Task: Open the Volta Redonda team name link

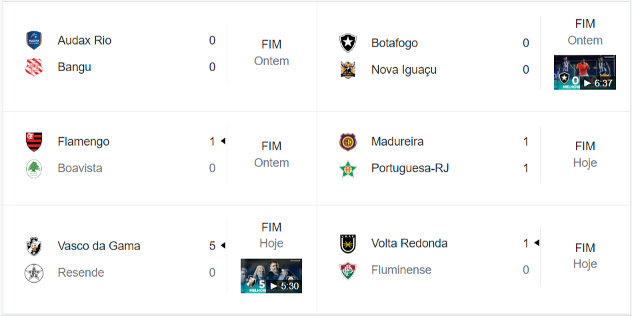Action: tap(409, 243)
